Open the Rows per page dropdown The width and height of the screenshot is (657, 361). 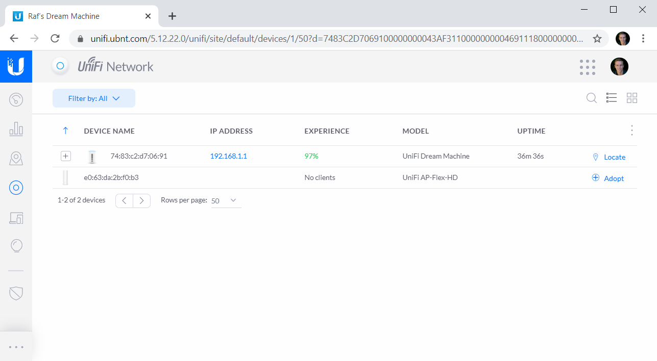coord(226,201)
